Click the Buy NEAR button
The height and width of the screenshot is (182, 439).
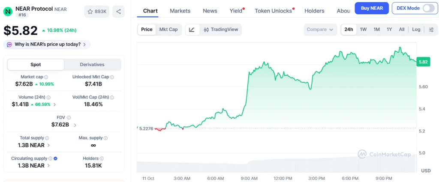coord(372,8)
